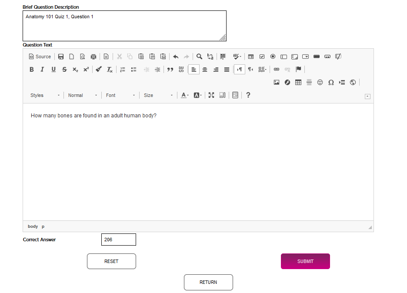Open the Table tool

(298, 82)
